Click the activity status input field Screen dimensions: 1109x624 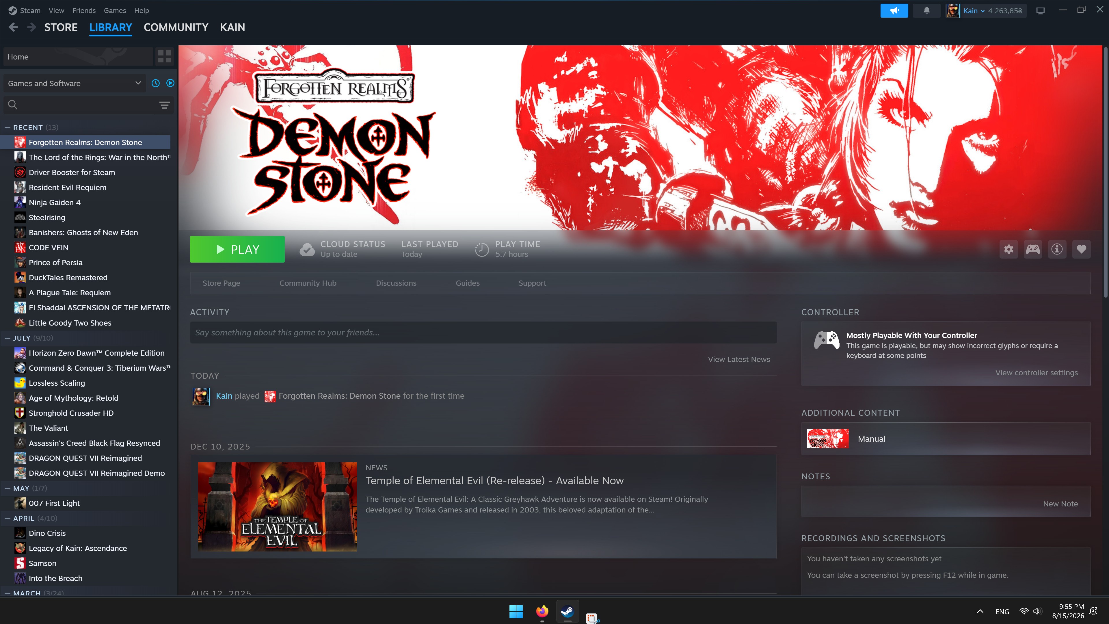[x=483, y=333]
